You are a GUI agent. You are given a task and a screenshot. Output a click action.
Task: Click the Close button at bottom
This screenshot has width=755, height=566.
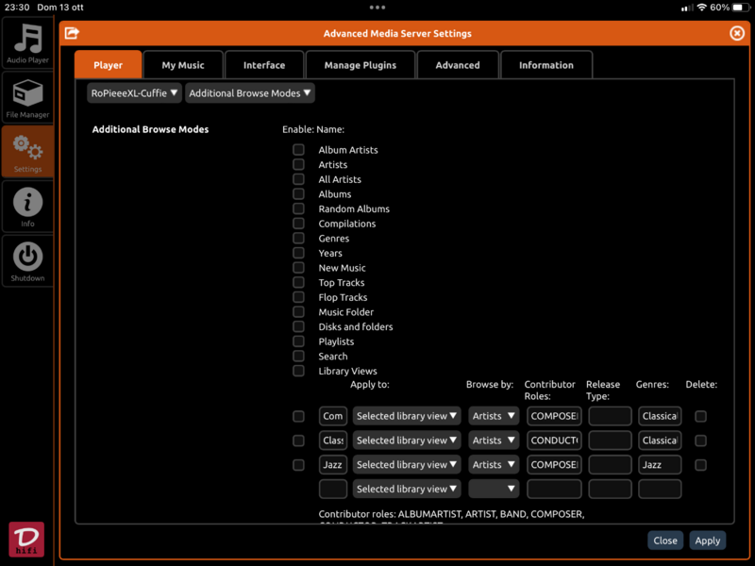(x=665, y=541)
